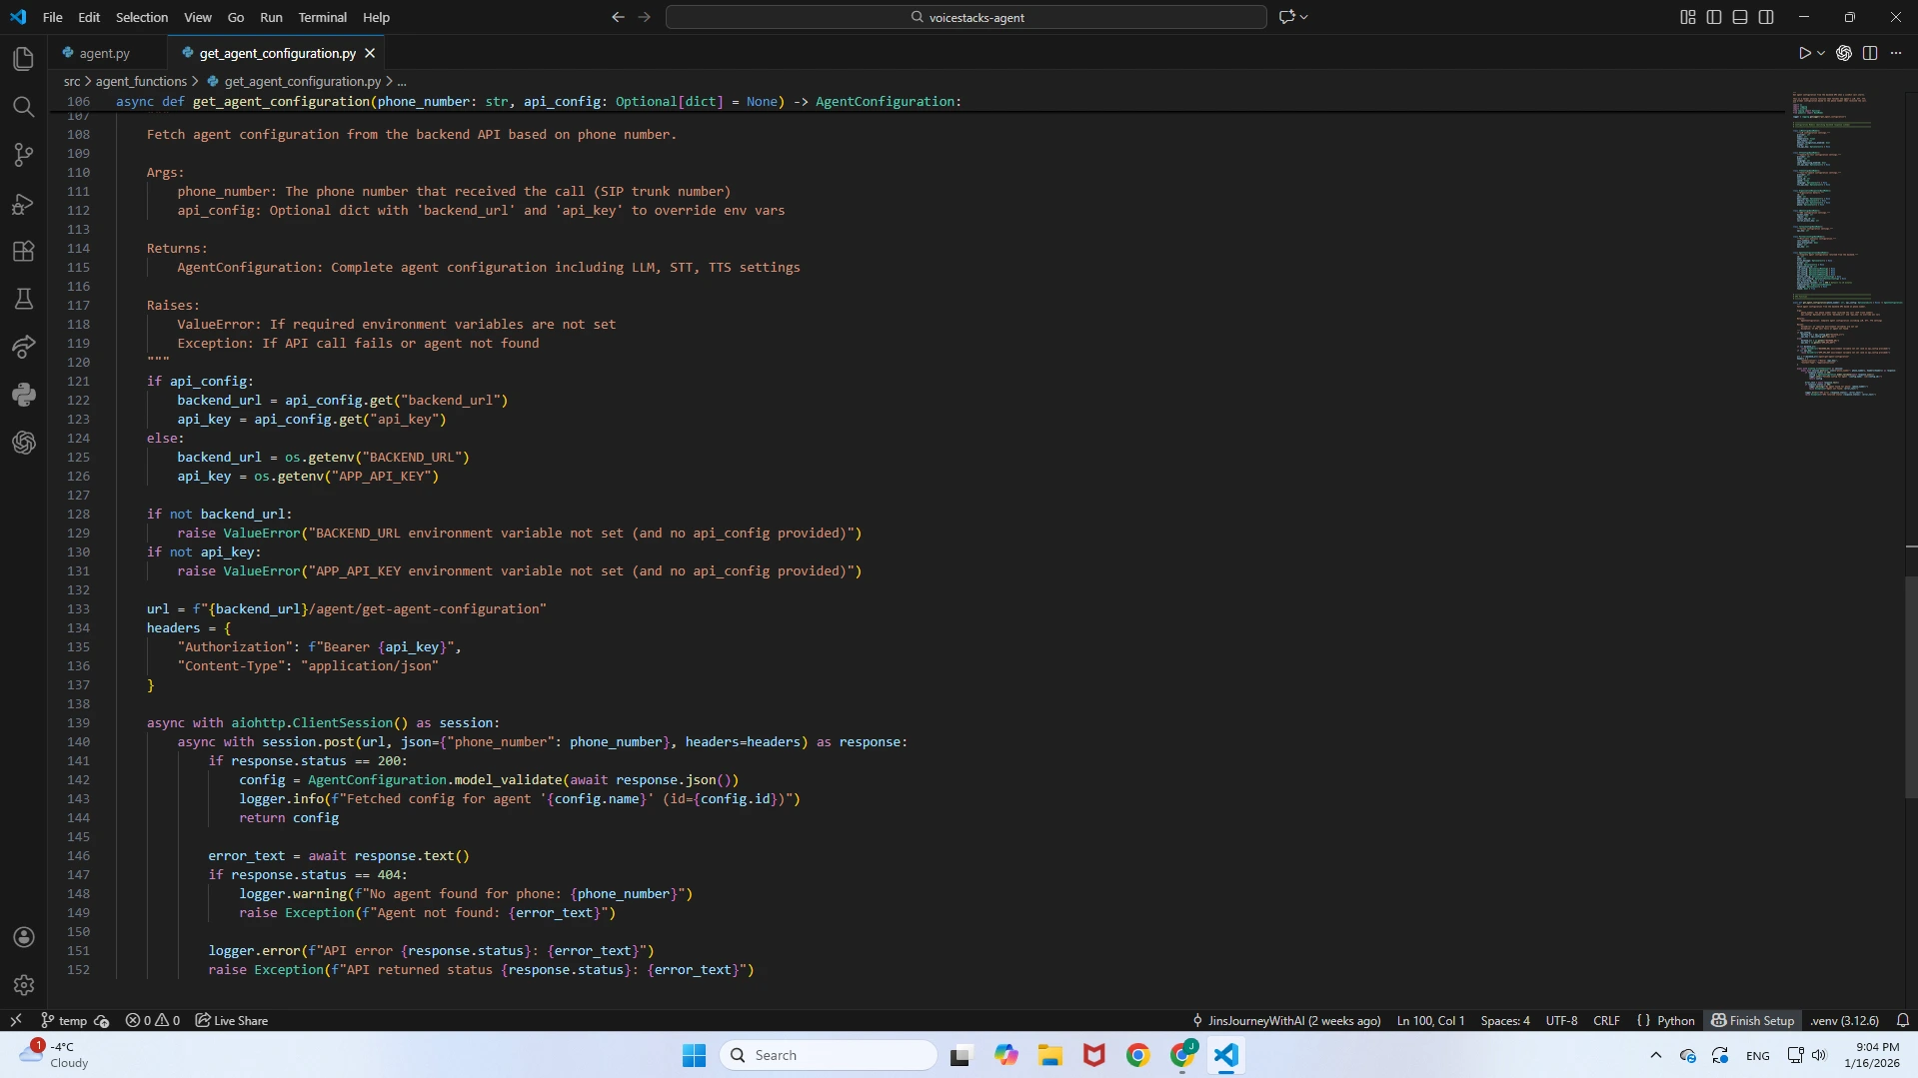Open the Help menu
The width and height of the screenshot is (1918, 1078).
coord(376,17)
